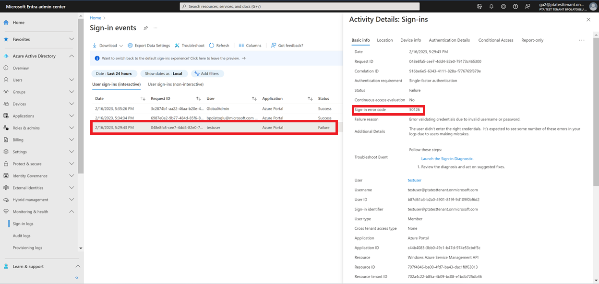Screen dimensions: 599x284
Task: Pin the Sign-in events page
Action: 145,28
